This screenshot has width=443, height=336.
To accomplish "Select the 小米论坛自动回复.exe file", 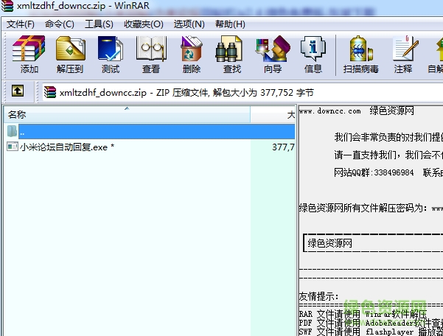I will 66,147.
